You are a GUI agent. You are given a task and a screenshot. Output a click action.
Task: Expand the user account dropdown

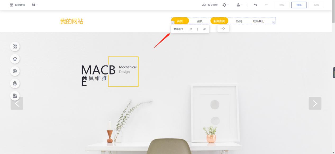click(240, 5)
